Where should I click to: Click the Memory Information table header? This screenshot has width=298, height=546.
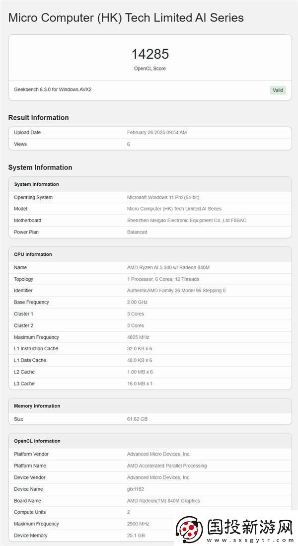(x=37, y=406)
